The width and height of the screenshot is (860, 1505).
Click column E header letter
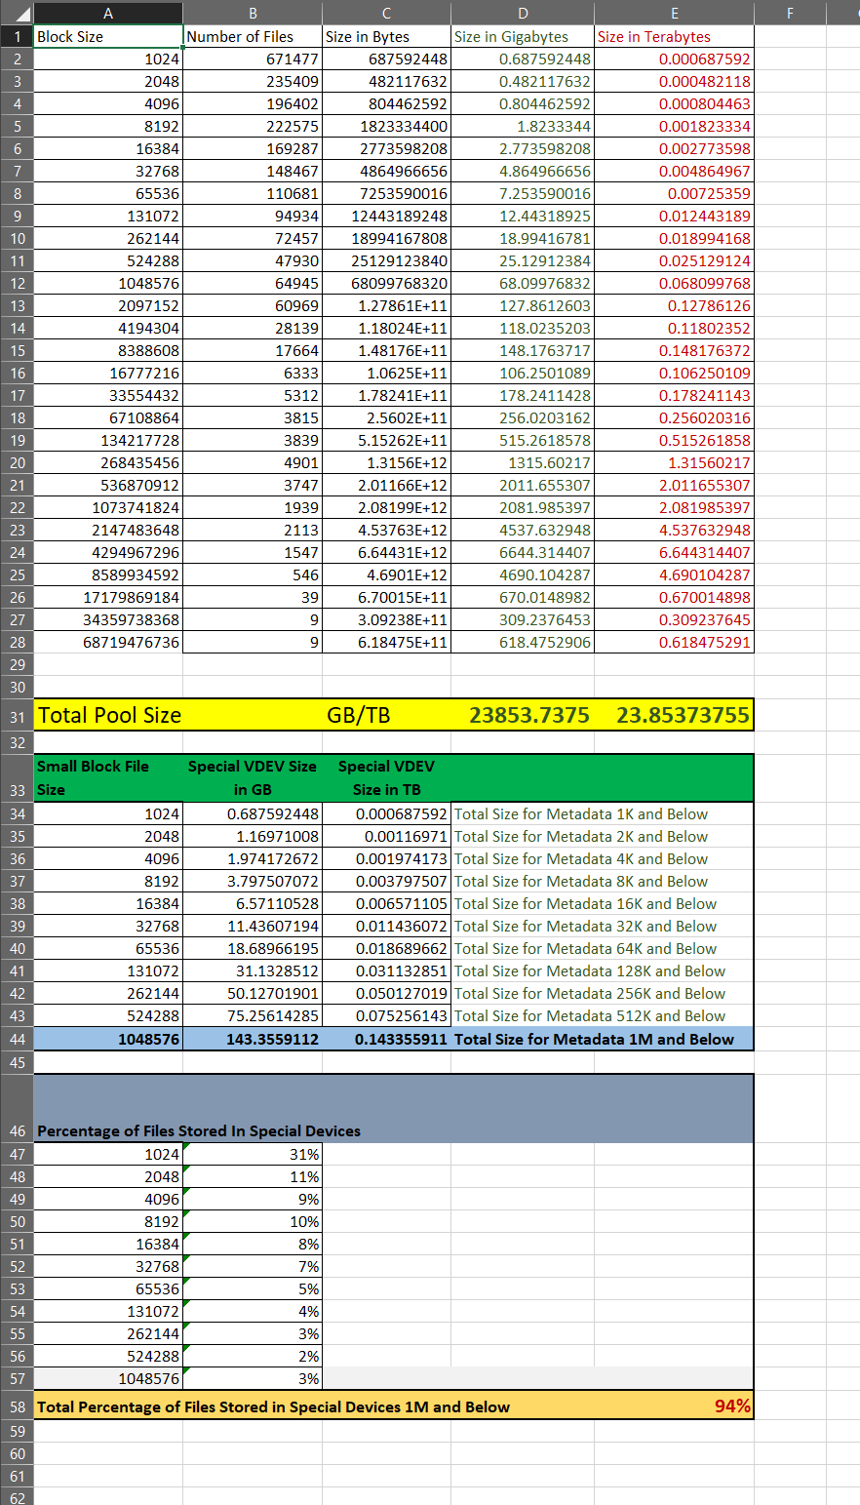click(674, 13)
